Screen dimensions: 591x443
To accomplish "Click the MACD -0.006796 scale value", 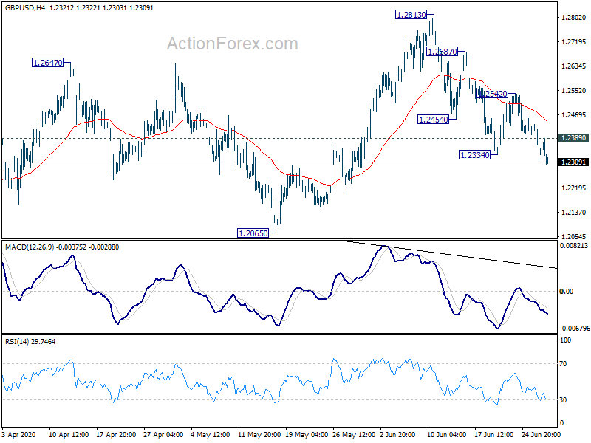I will pos(574,329).
